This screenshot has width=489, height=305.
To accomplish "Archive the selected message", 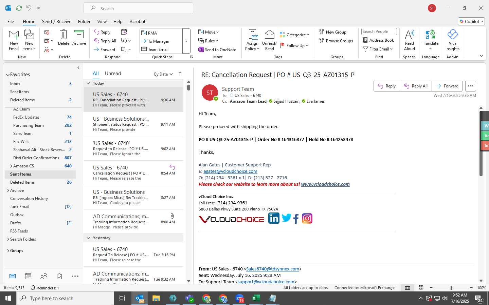I will [x=79, y=37].
